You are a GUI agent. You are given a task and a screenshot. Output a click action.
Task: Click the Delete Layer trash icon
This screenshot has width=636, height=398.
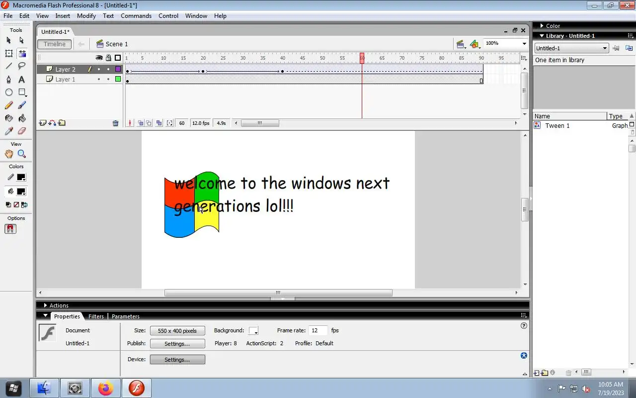pos(115,123)
